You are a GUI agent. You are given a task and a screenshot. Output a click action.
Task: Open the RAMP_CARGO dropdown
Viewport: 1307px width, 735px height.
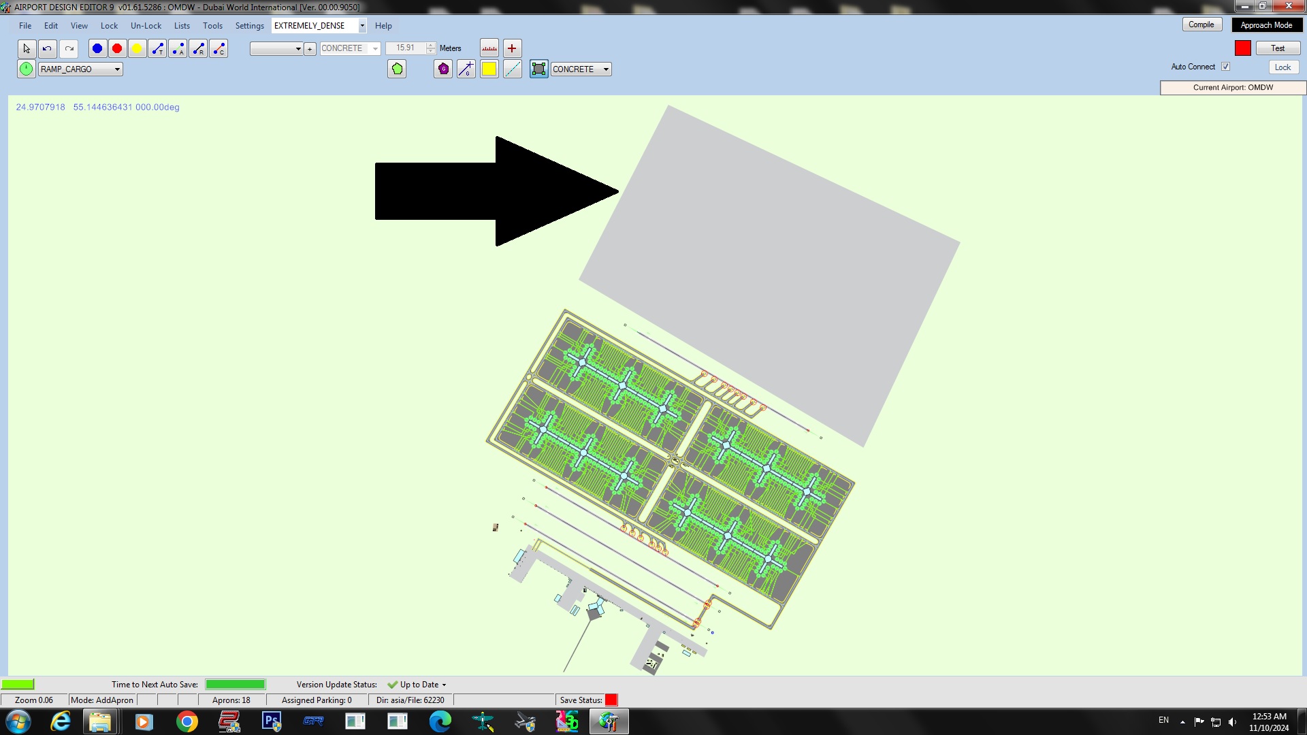click(x=117, y=69)
